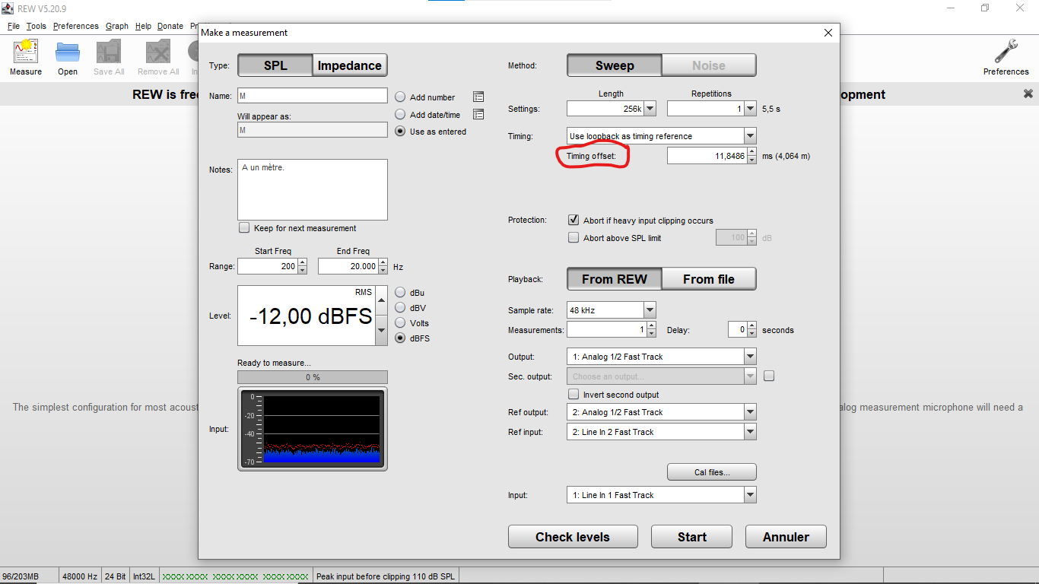Click the Check levels button
1039x584 pixels.
573,537
